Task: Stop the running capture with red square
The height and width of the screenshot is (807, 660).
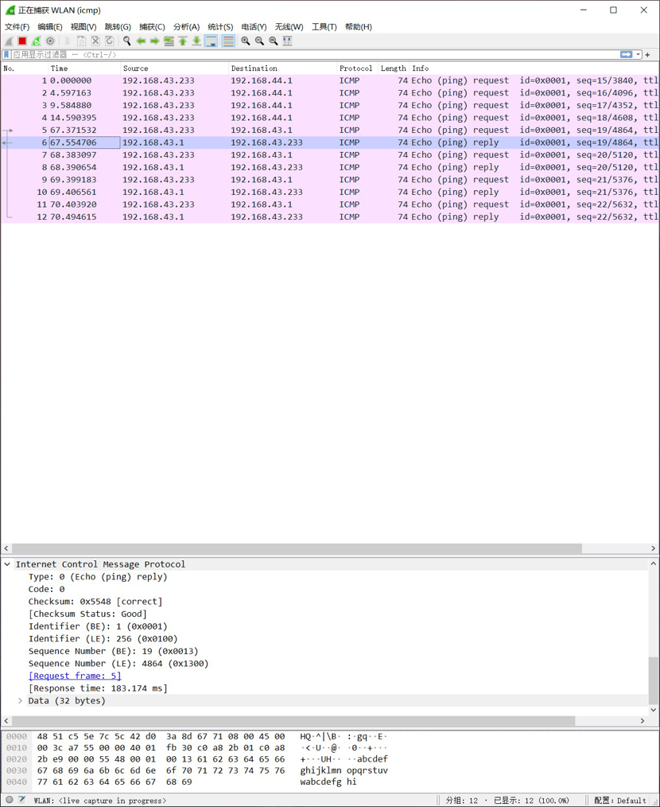Action: [x=22, y=41]
